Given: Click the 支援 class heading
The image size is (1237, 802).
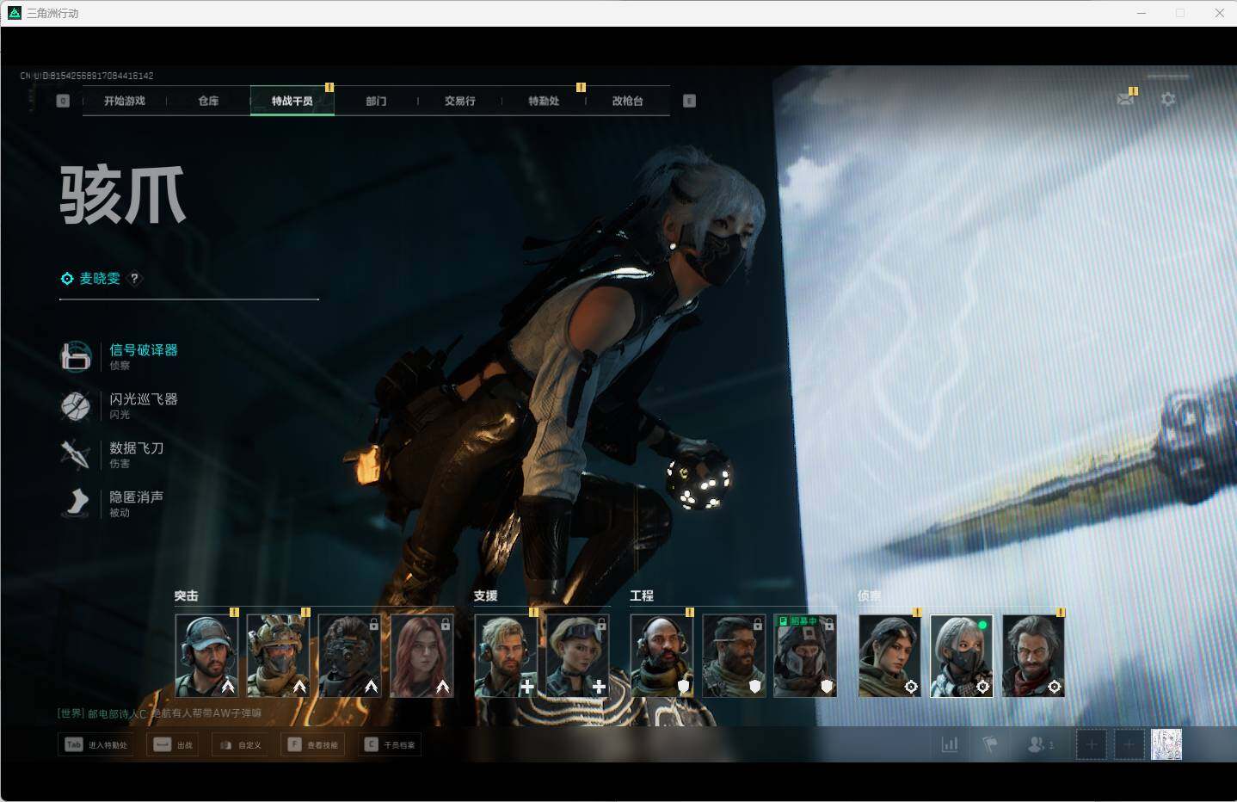Looking at the screenshot, I should (x=485, y=595).
